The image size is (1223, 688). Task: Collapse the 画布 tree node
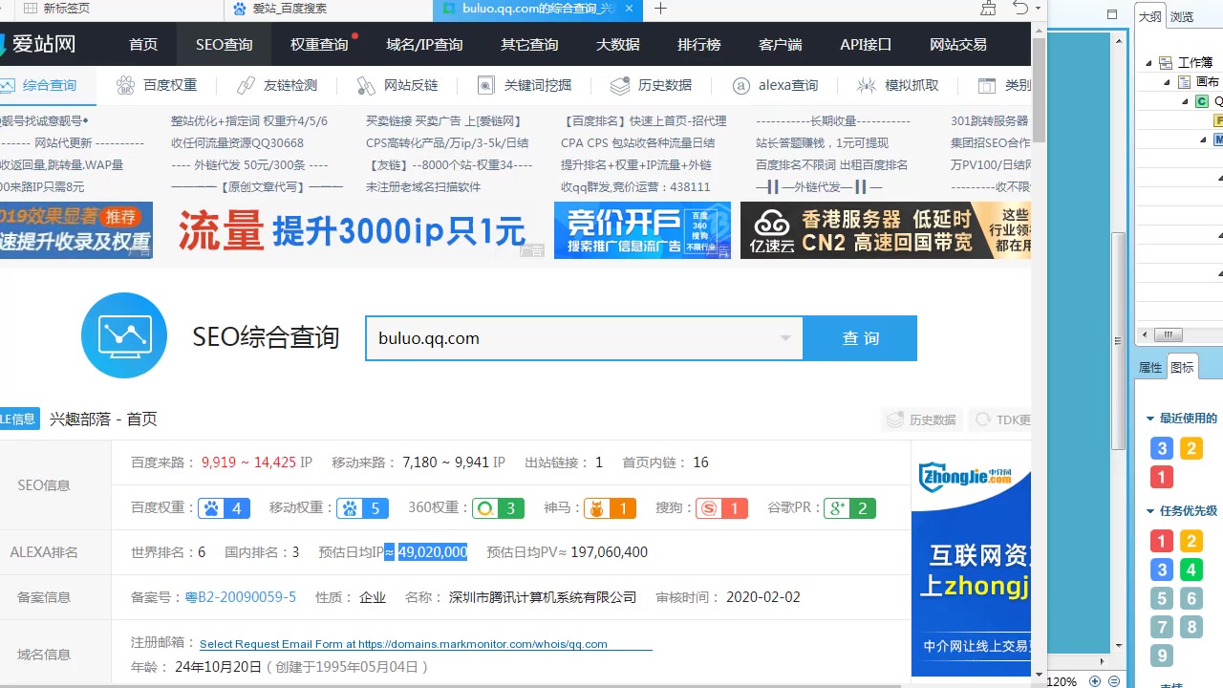(1167, 82)
